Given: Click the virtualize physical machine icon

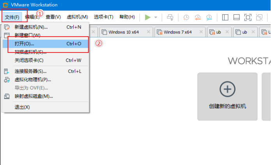Looking at the screenshot, I should pos(7,80).
